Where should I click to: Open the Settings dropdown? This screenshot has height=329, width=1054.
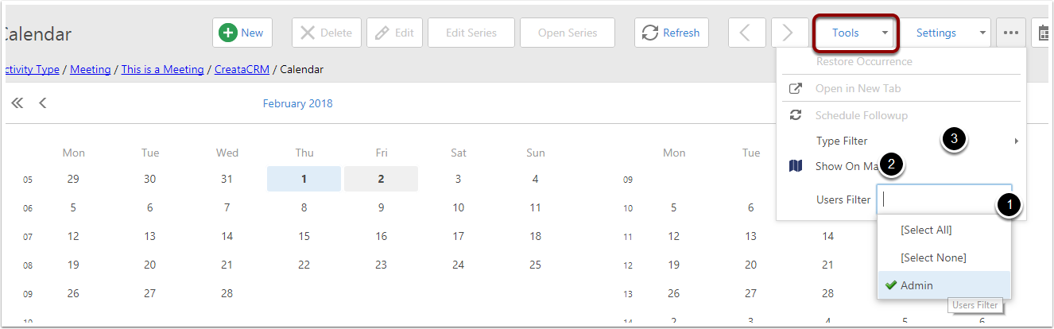coord(946,33)
